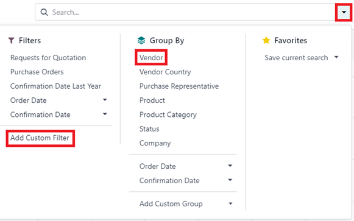Open the Add Custom Filter dialog
354x221 pixels.
coord(40,138)
